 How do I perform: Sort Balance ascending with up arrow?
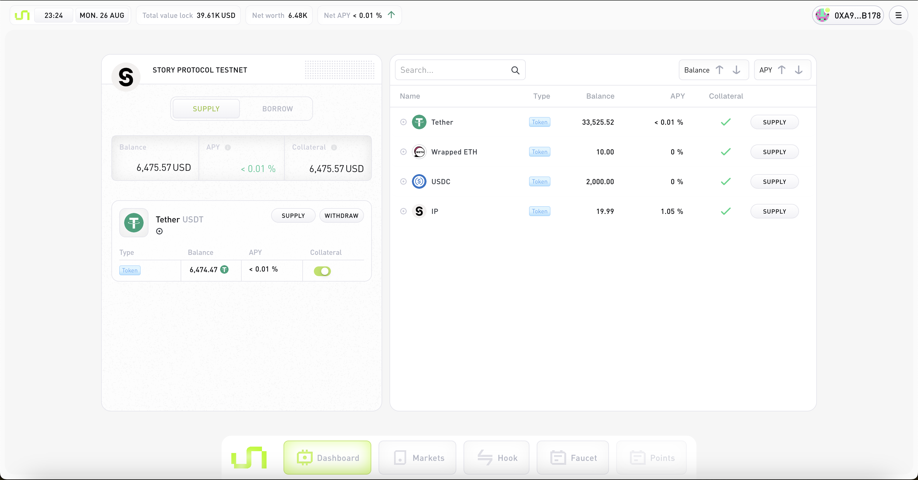pos(719,70)
